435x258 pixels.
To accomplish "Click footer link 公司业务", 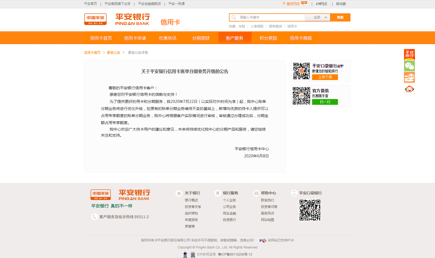I will coord(229,207).
